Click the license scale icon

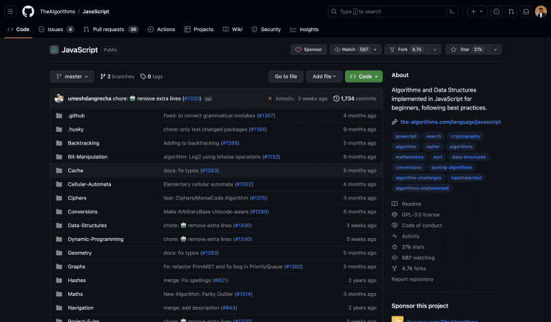395,215
